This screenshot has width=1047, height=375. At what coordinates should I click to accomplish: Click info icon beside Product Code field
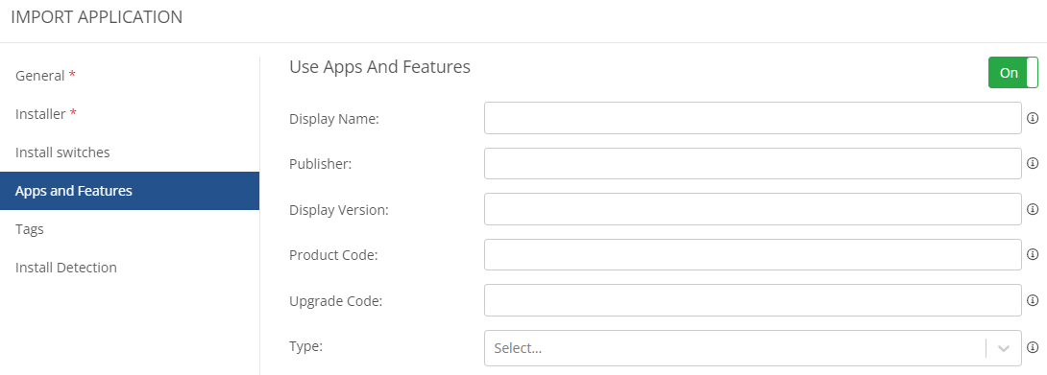coord(1033,255)
